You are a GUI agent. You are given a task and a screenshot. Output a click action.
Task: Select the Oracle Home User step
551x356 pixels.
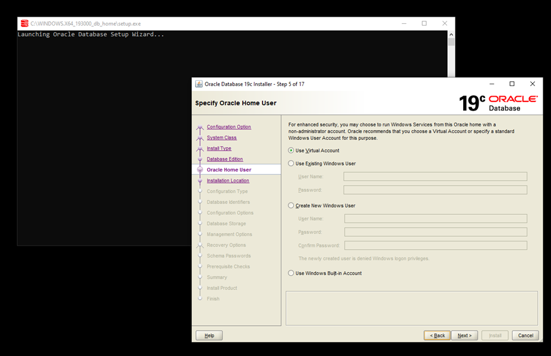[x=229, y=170]
